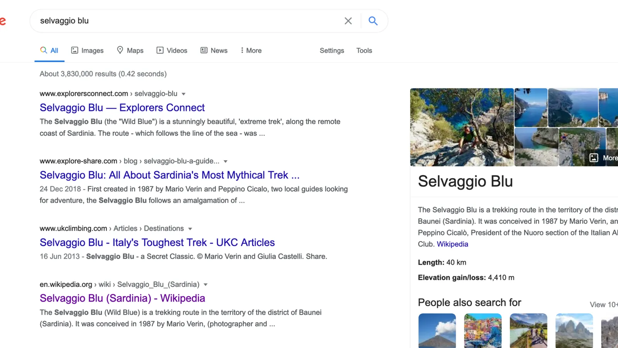Click the Selvaggio Blu knowledge panel title
Image resolution: width=618 pixels, height=348 pixels.
[465, 181]
